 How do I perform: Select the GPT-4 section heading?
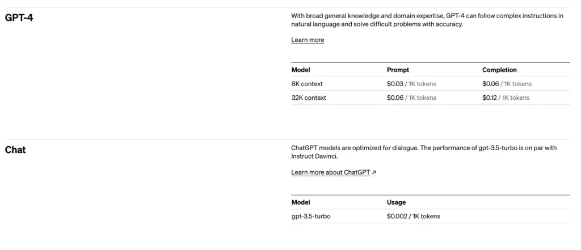(x=19, y=18)
